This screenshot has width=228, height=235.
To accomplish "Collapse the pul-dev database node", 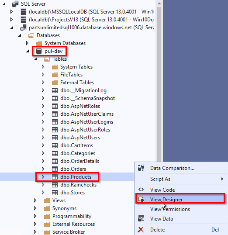I will click(x=28, y=51).
